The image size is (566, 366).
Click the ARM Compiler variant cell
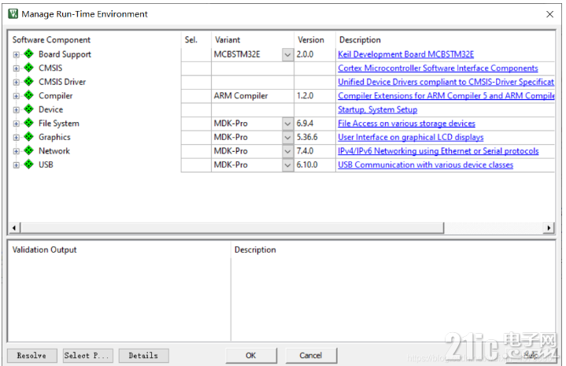pyautogui.click(x=253, y=96)
